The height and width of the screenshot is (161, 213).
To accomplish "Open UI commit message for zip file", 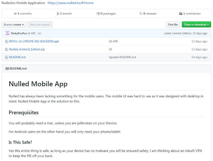I will click(x=110, y=49).
